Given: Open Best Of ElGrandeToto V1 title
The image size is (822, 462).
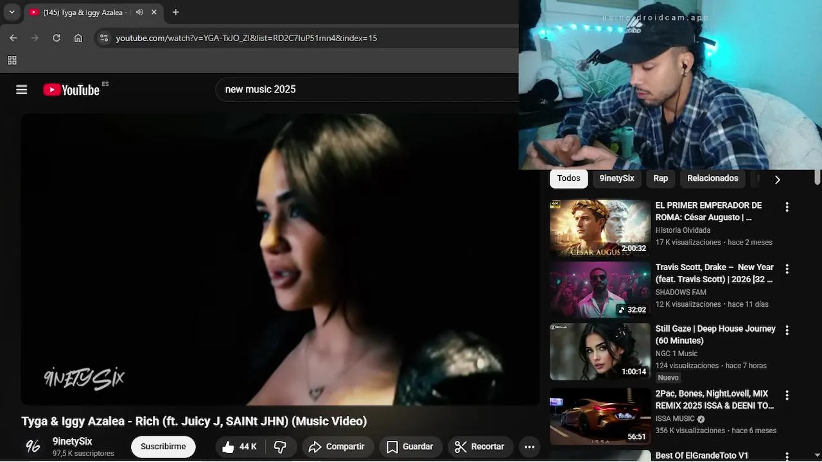Looking at the screenshot, I should click(702, 456).
